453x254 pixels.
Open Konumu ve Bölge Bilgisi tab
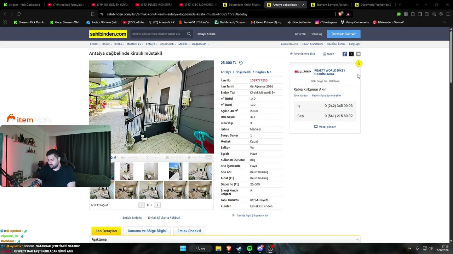click(147, 231)
